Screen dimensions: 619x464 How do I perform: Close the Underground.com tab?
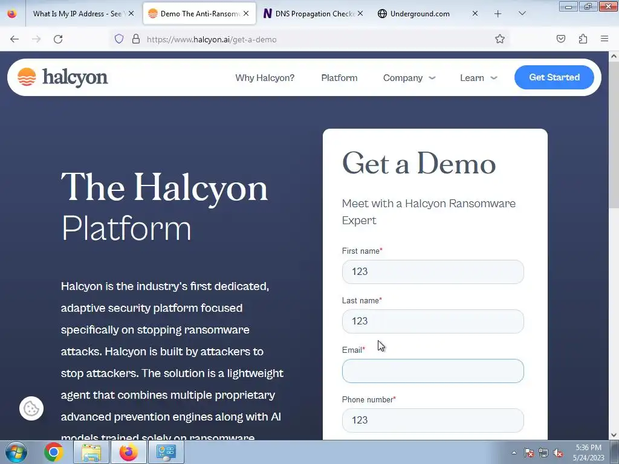pos(475,13)
